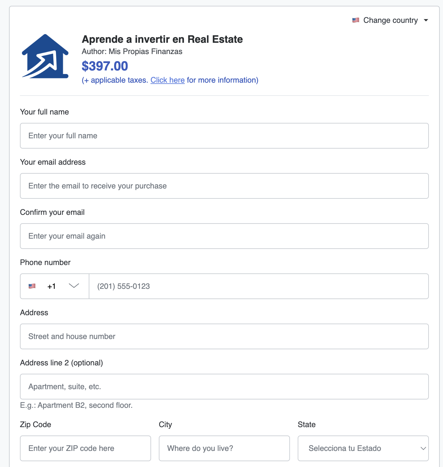Click the flag icon in phone field

click(x=32, y=286)
